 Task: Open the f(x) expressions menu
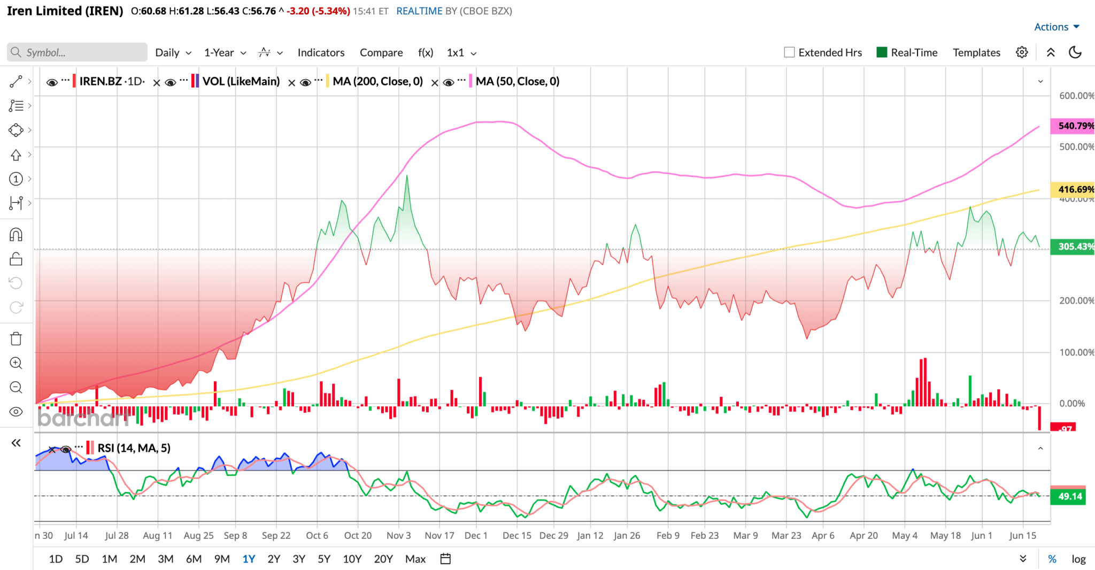[426, 52]
